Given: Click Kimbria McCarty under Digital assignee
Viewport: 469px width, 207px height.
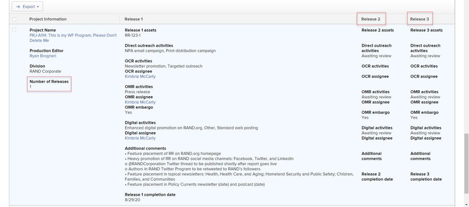Looking at the screenshot, I should [140, 138].
